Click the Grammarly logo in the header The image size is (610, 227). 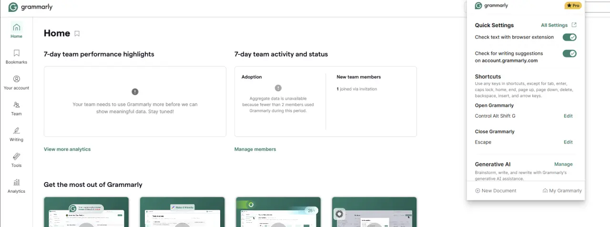[x=30, y=7]
